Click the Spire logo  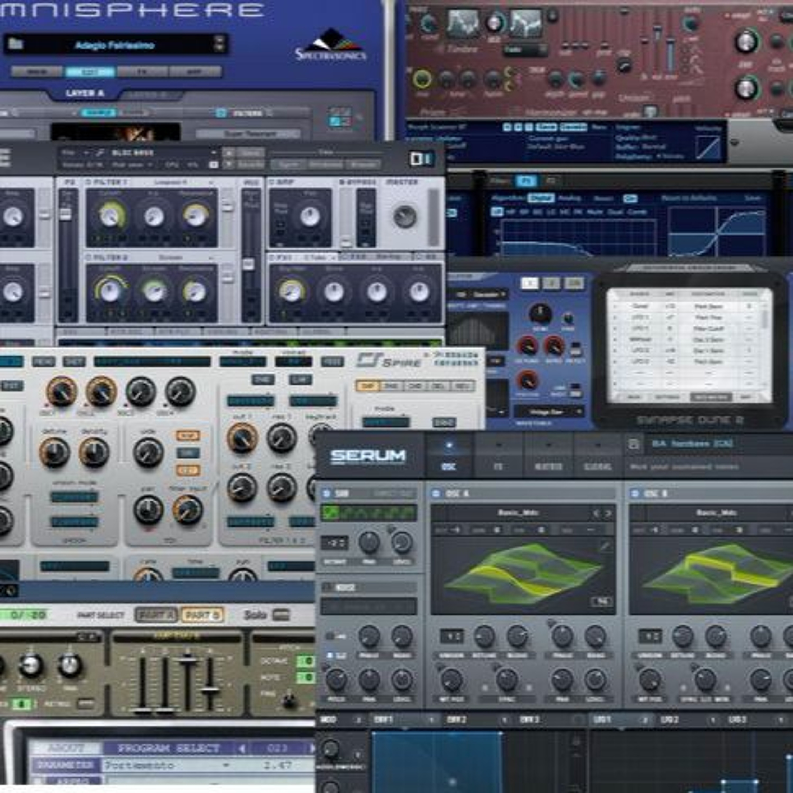click(389, 360)
